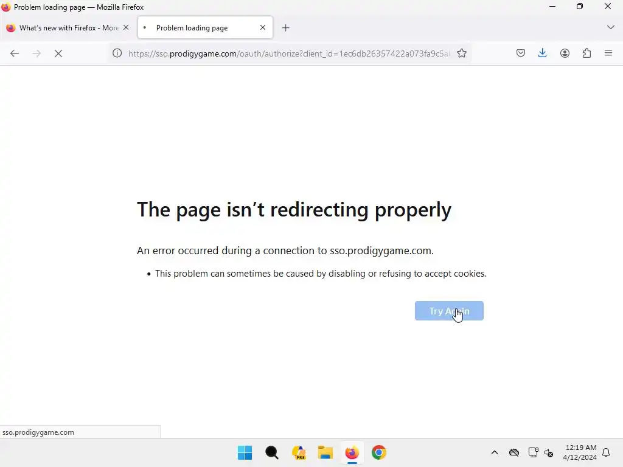
Task: Open the Firefox application hamburger menu
Action: pyautogui.click(x=608, y=54)
